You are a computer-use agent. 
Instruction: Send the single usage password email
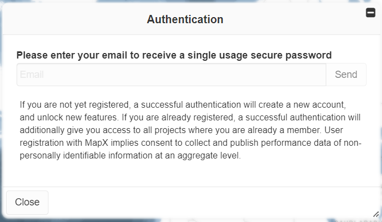click(x=346, y=75)
